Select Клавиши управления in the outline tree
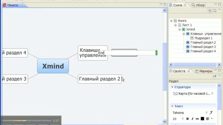The width and height of the screenshot is (223, 125). (206, 34)
